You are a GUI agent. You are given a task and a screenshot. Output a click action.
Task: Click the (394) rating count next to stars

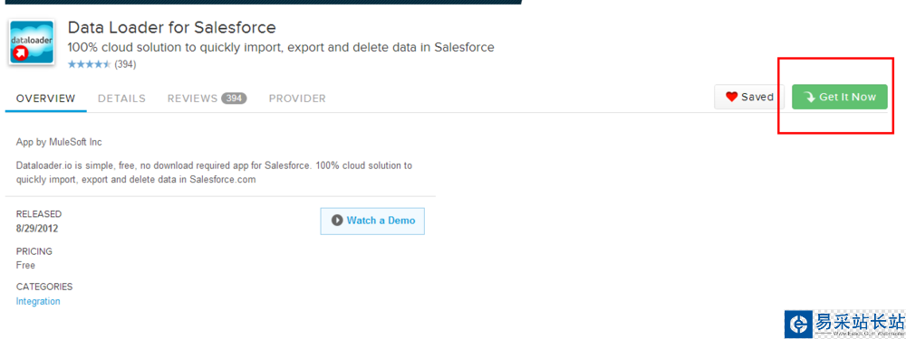pyautogui.click(x=125, y=64)
